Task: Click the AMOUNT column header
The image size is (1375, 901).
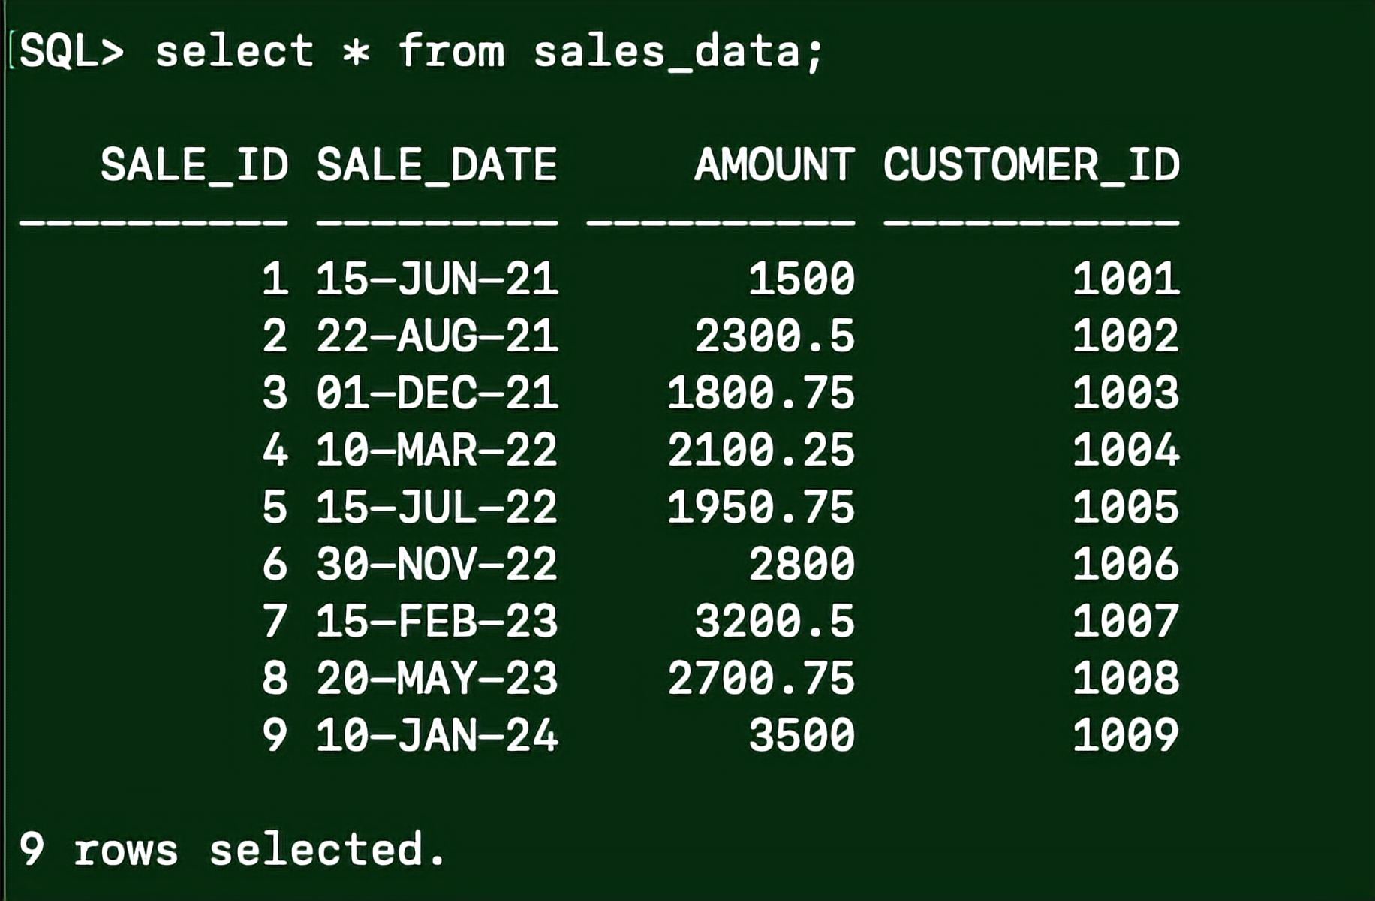Action: coord(775,164)
